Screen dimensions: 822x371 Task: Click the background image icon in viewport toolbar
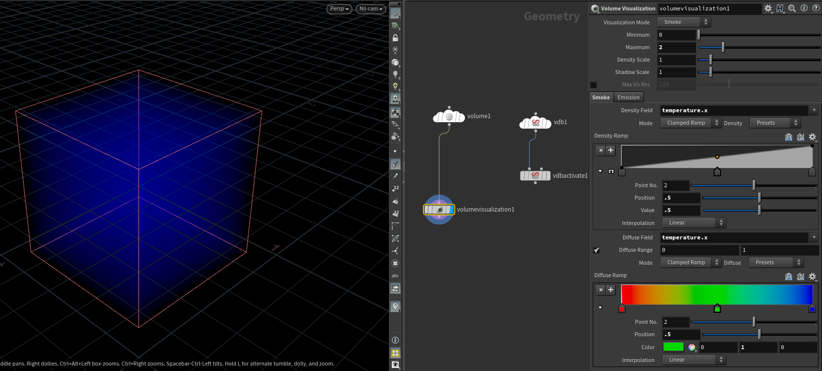[395, 289]
